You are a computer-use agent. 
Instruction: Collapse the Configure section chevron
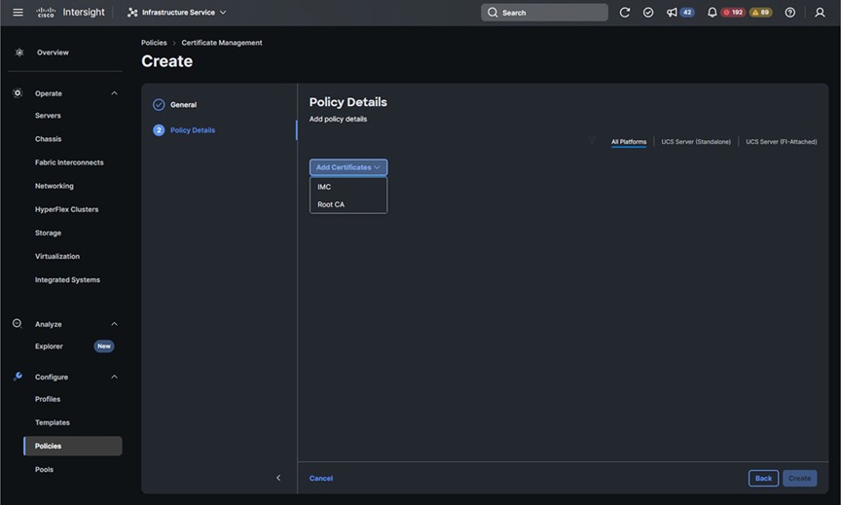coord(114,377)
